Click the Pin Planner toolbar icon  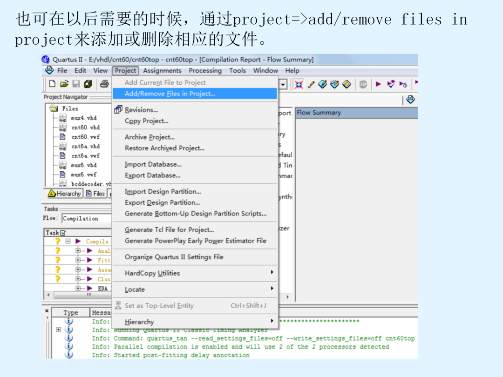point(323,85)
